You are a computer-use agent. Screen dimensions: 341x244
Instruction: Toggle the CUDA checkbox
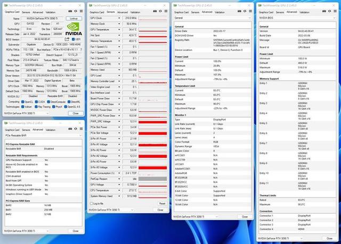[x=36, y=102]
